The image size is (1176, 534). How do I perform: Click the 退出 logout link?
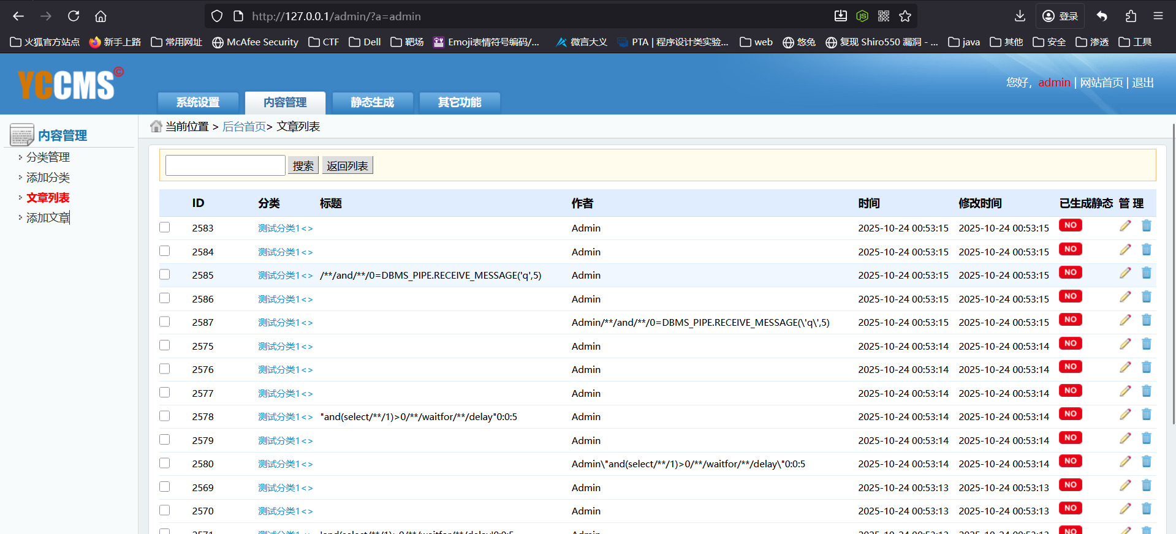tap(1142, 83)
